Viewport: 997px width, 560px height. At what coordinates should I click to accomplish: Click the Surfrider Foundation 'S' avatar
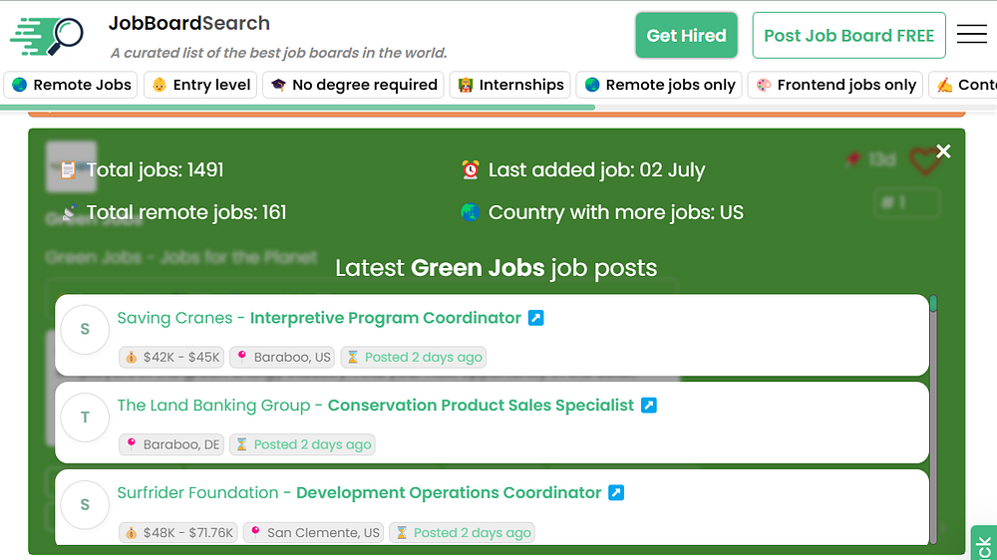(x=85, y=505)
